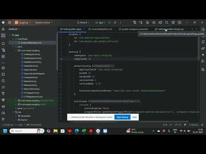The height and width of the screenshot is (154, 206).
Task: Open AddMinorActivity class in tree
Action: tap(33, 62)
